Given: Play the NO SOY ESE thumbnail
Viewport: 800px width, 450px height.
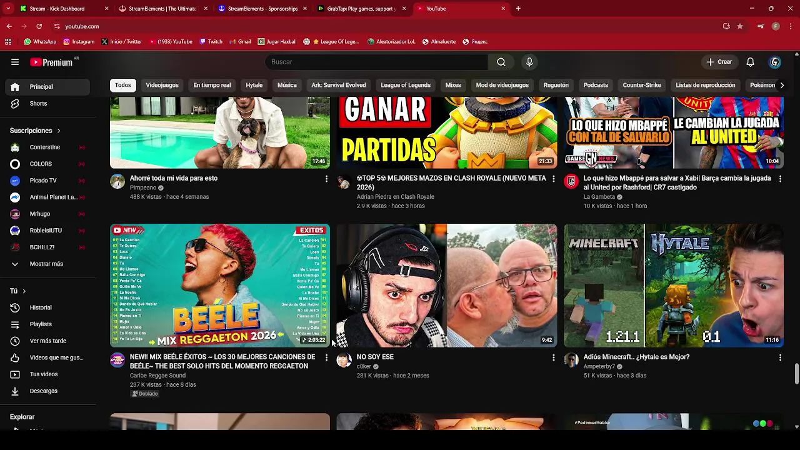Looking at the screenshot, I should coord(447,285).
